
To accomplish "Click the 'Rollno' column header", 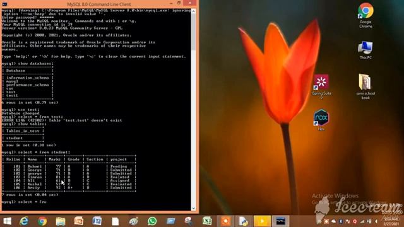I will coord(13,160).
